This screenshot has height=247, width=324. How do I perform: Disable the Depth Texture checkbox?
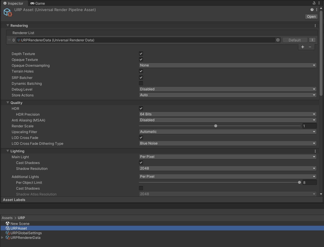pos(141,54)
